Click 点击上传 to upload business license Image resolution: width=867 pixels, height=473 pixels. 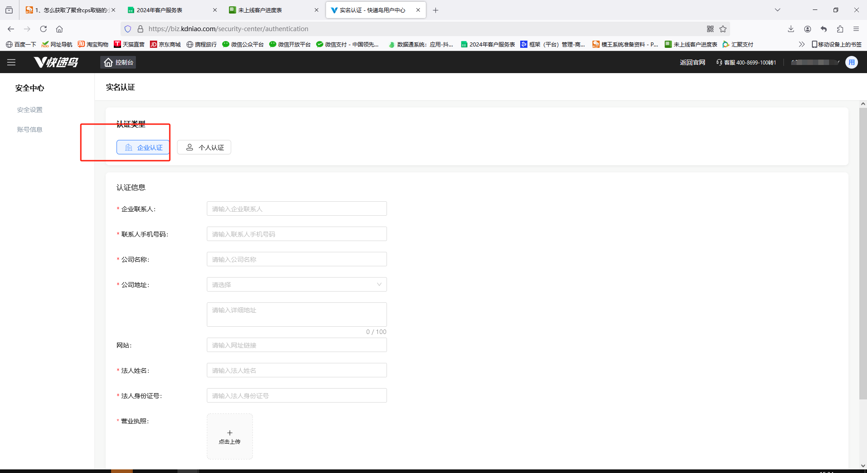click(x=230, y=436)
